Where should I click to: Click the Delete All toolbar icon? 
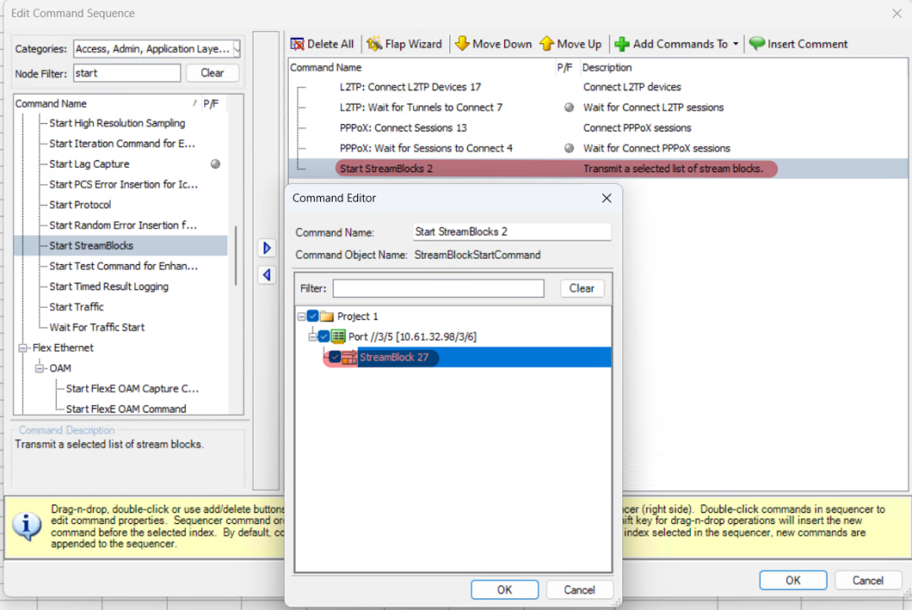[297, 44]
